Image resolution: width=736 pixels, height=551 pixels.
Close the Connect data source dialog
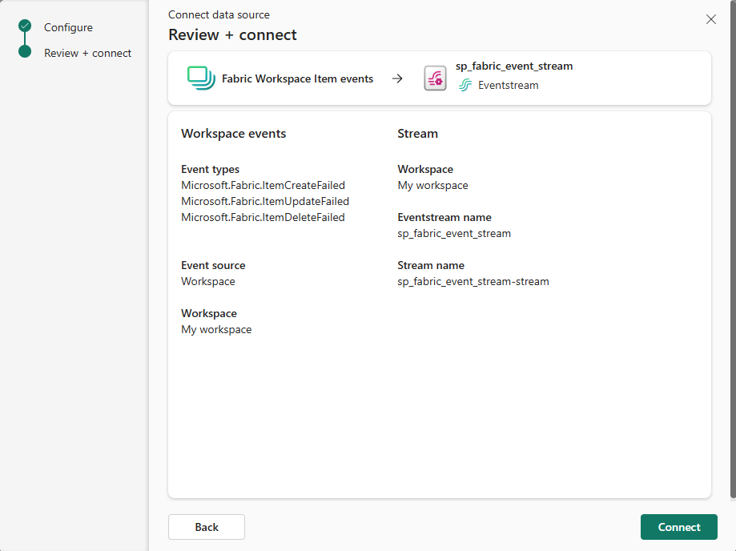711,19
